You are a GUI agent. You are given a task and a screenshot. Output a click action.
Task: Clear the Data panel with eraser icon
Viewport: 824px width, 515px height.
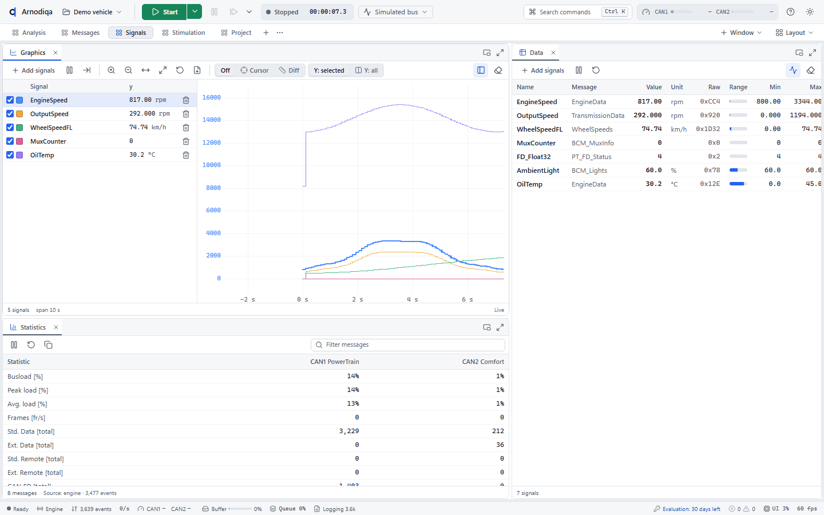click(811, 70)
